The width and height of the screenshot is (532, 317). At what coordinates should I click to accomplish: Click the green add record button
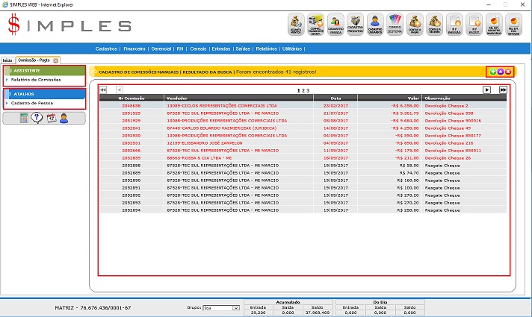(x=492, y=72)
